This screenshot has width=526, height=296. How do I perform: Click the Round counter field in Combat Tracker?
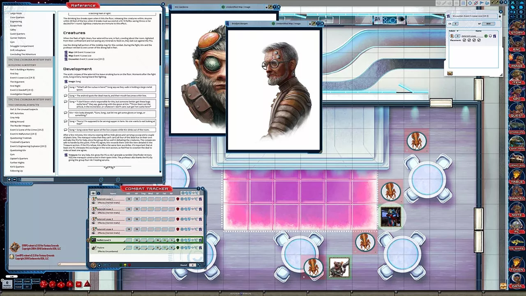tap(192, 265)
